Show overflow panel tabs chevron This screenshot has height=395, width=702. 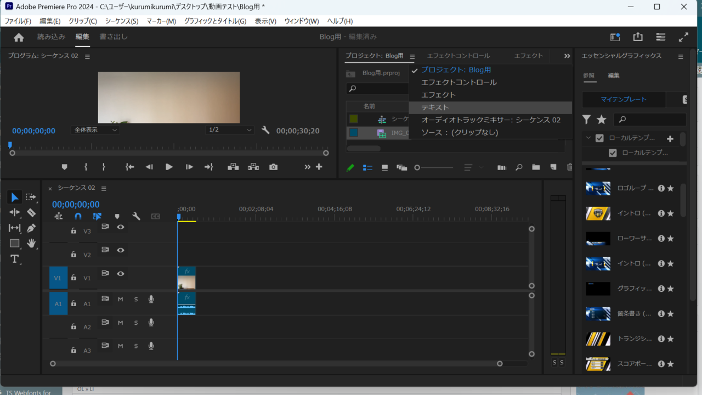567,56
